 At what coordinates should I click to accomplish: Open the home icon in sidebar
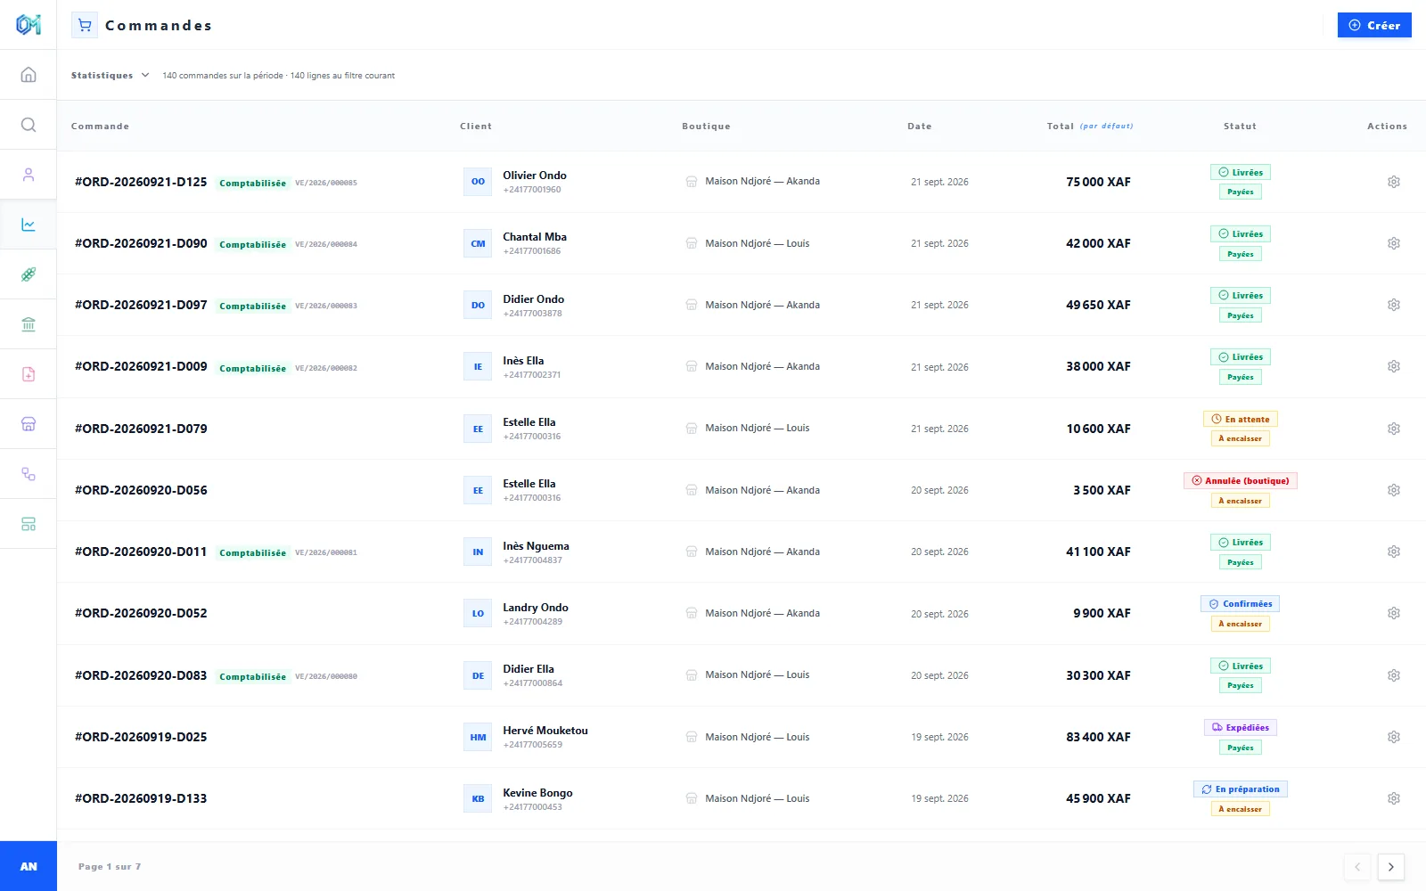click(x=29, y=75)
